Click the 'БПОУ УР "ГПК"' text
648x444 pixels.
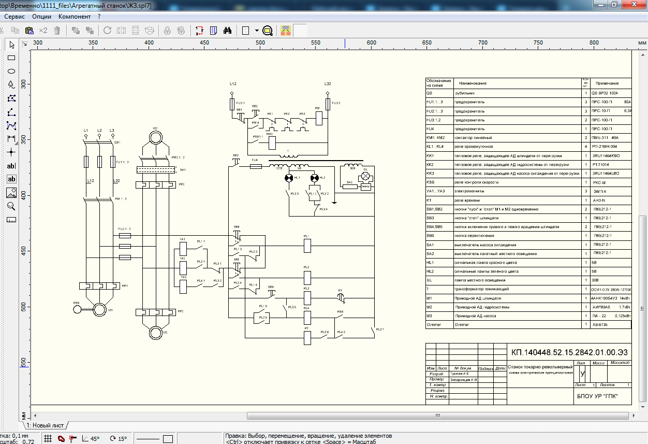coord(597,396)
